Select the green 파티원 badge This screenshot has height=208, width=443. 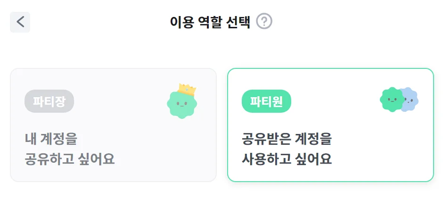[x=266, y=101]
